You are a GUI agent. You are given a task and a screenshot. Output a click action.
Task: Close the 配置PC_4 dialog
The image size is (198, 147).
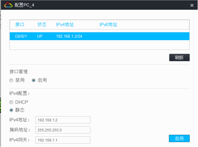point(192,5)
